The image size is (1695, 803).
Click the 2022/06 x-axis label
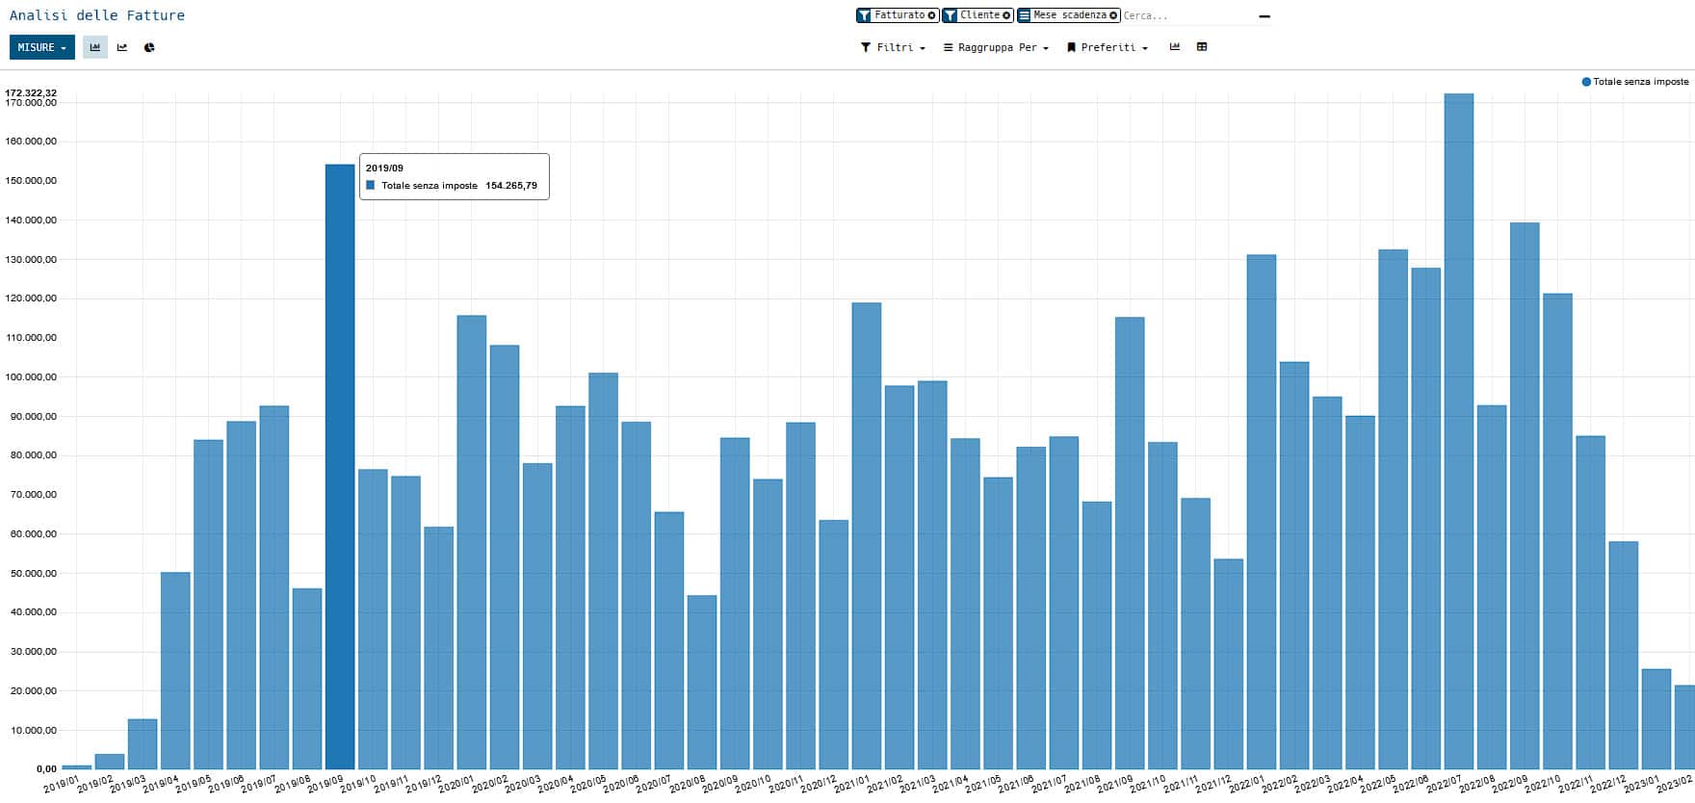tap(1411, 785)
